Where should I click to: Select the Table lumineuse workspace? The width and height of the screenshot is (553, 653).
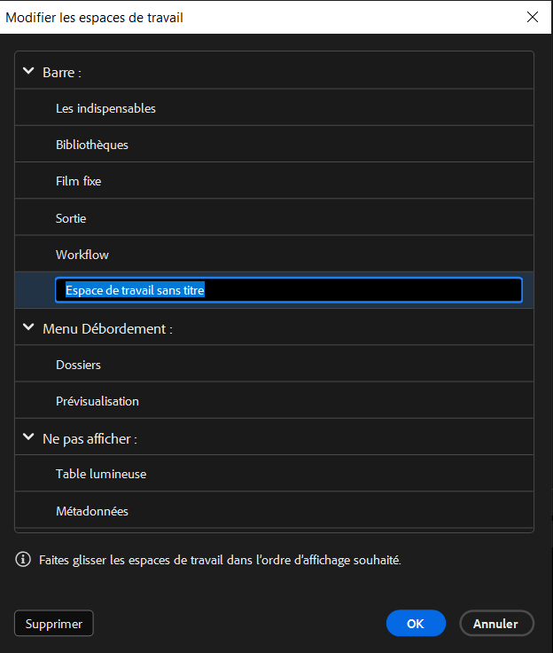(101, 474)
